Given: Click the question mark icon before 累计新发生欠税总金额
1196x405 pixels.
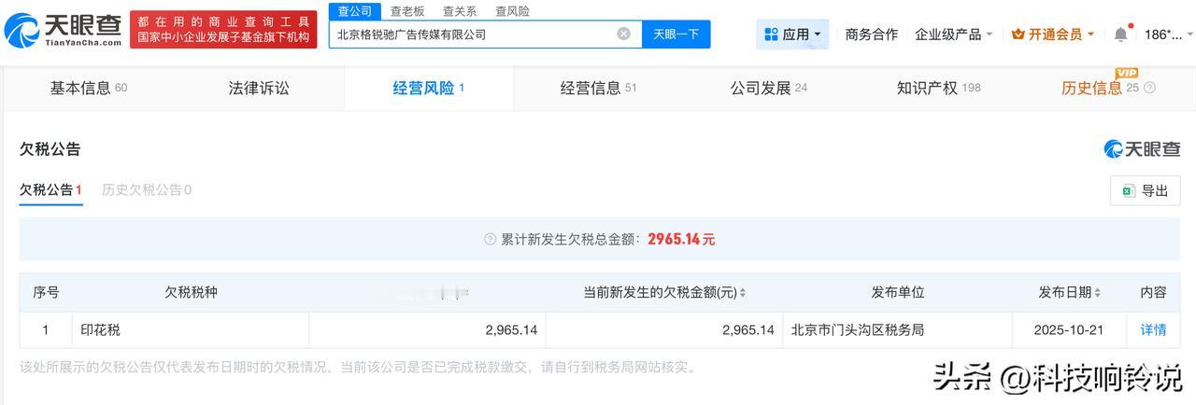Looking at the screenshot, I should (491, 239).
